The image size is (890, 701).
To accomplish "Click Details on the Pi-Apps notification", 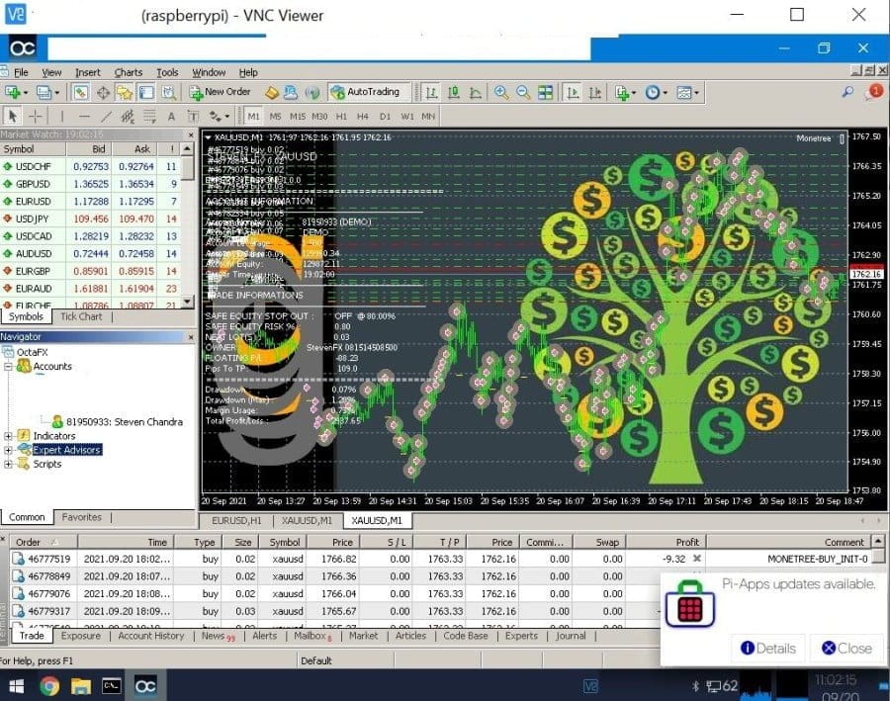I will (x=767, y=648).
